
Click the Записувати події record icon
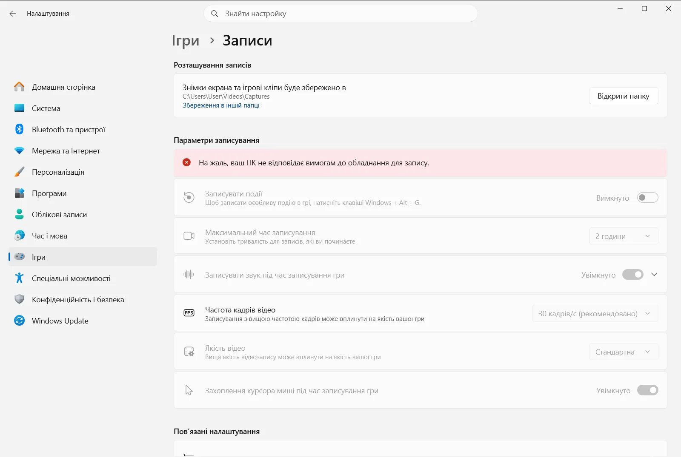pyautogui.click(x=189, y=197)
